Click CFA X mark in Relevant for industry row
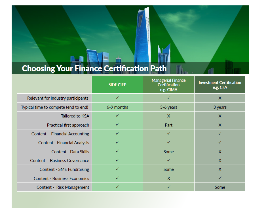 (x=220, y=98)
